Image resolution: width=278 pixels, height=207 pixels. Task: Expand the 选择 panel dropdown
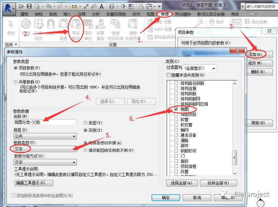[x=16, y=45]
